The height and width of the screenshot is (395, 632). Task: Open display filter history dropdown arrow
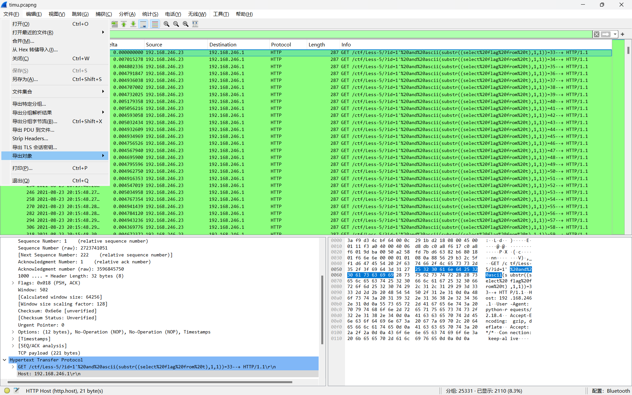(x=615, y=34)
